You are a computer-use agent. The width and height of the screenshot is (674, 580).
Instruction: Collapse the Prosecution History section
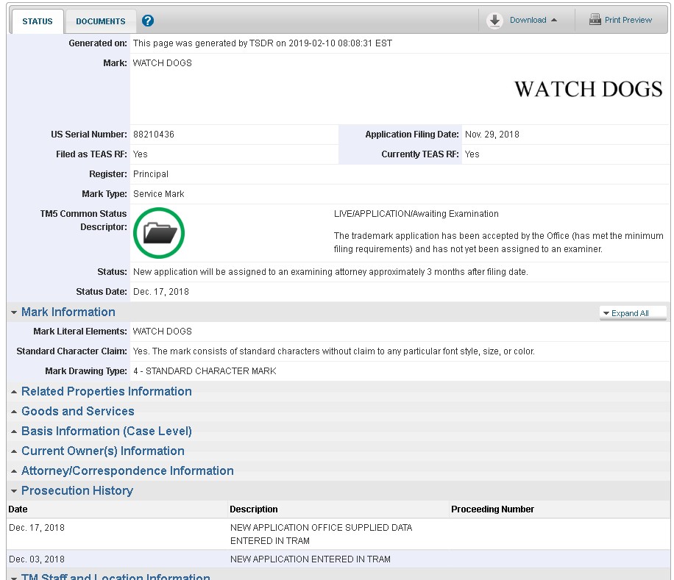coord(77,491)
